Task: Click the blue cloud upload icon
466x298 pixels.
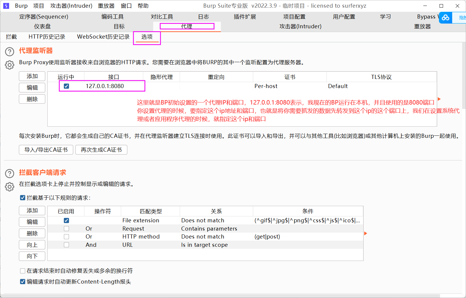Action: (445, 18)
